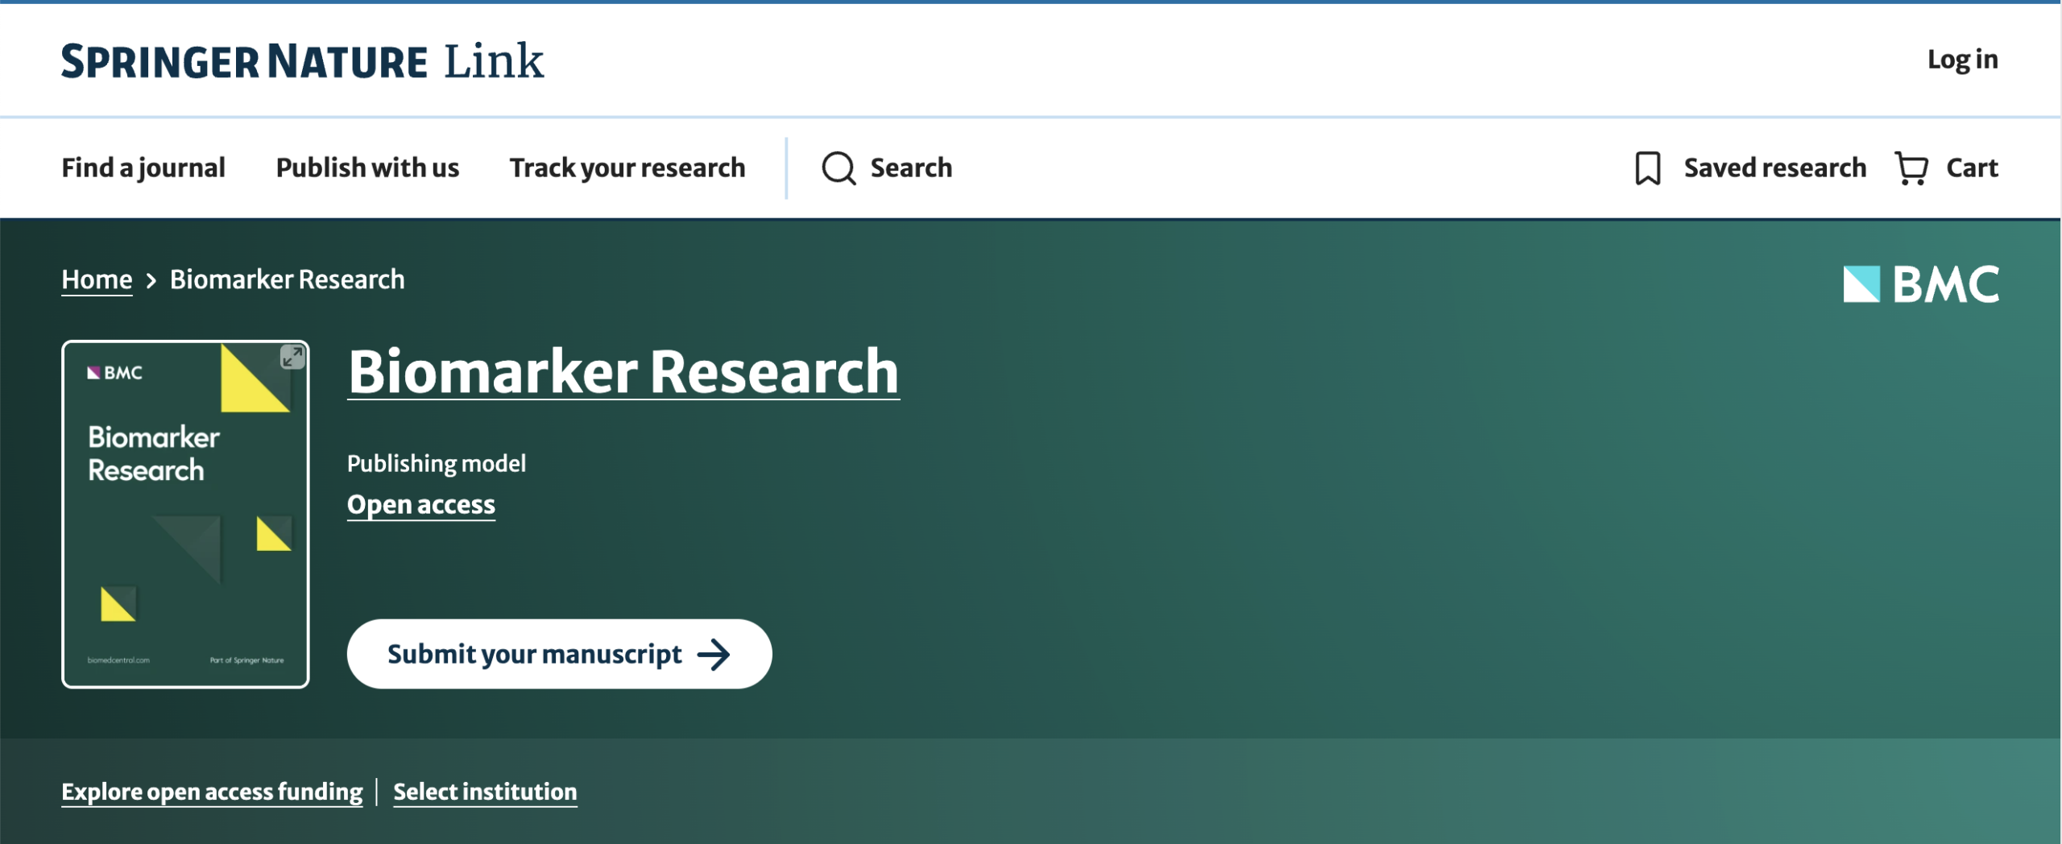Open the Biomarker Research title heading link
This screenshot has height=844, width=2062.
(623, 371)
